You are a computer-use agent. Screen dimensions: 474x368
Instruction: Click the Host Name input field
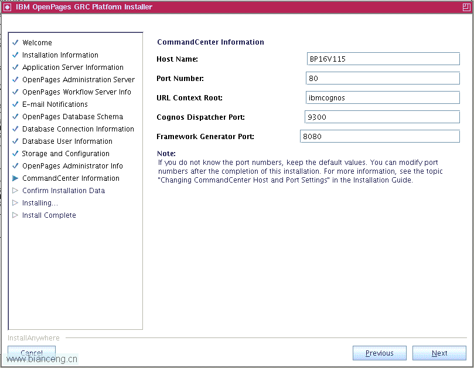point(383,59)
